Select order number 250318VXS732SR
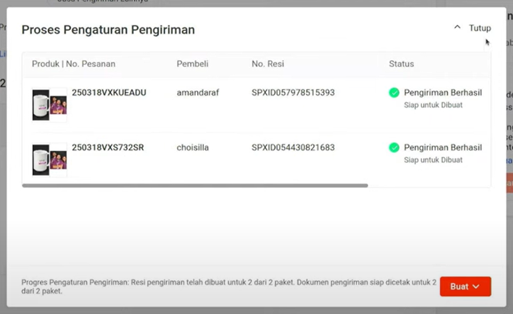 click(x=108, y=148)
